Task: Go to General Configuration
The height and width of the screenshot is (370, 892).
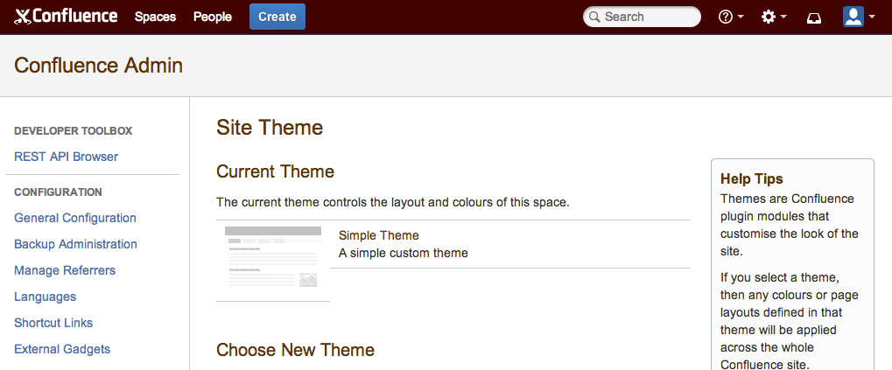Action: point(75,218)
